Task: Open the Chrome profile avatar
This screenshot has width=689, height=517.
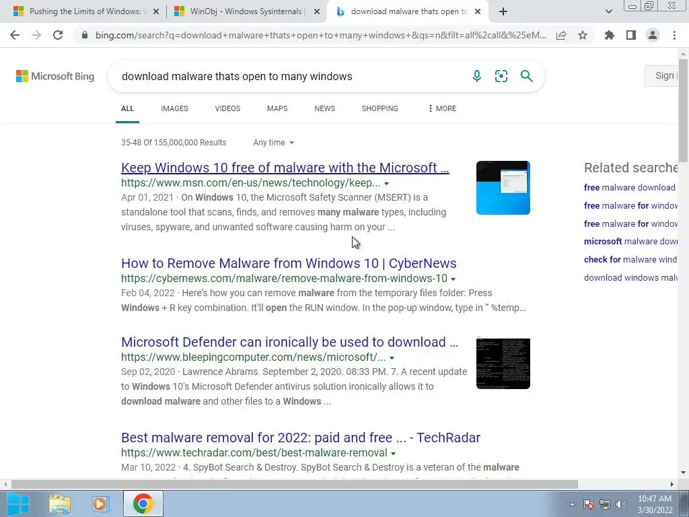Action: pyautogui.click(x=653, y=35)
